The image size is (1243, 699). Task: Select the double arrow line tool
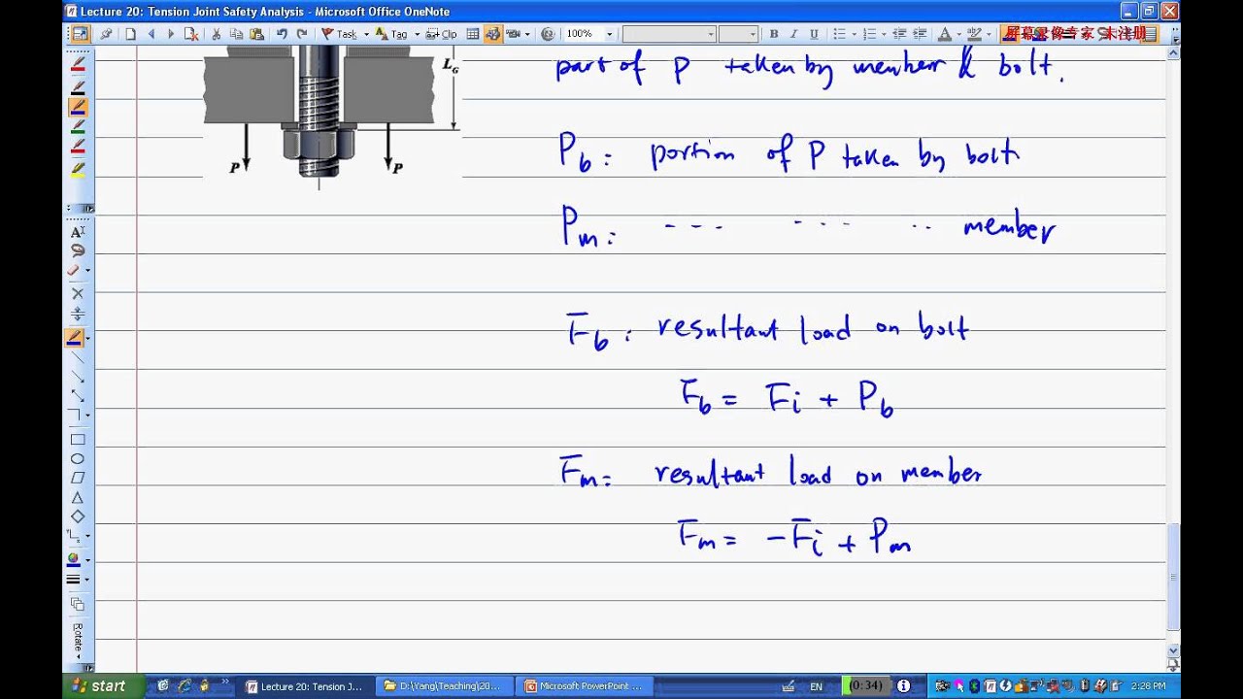tap(78, 396)
